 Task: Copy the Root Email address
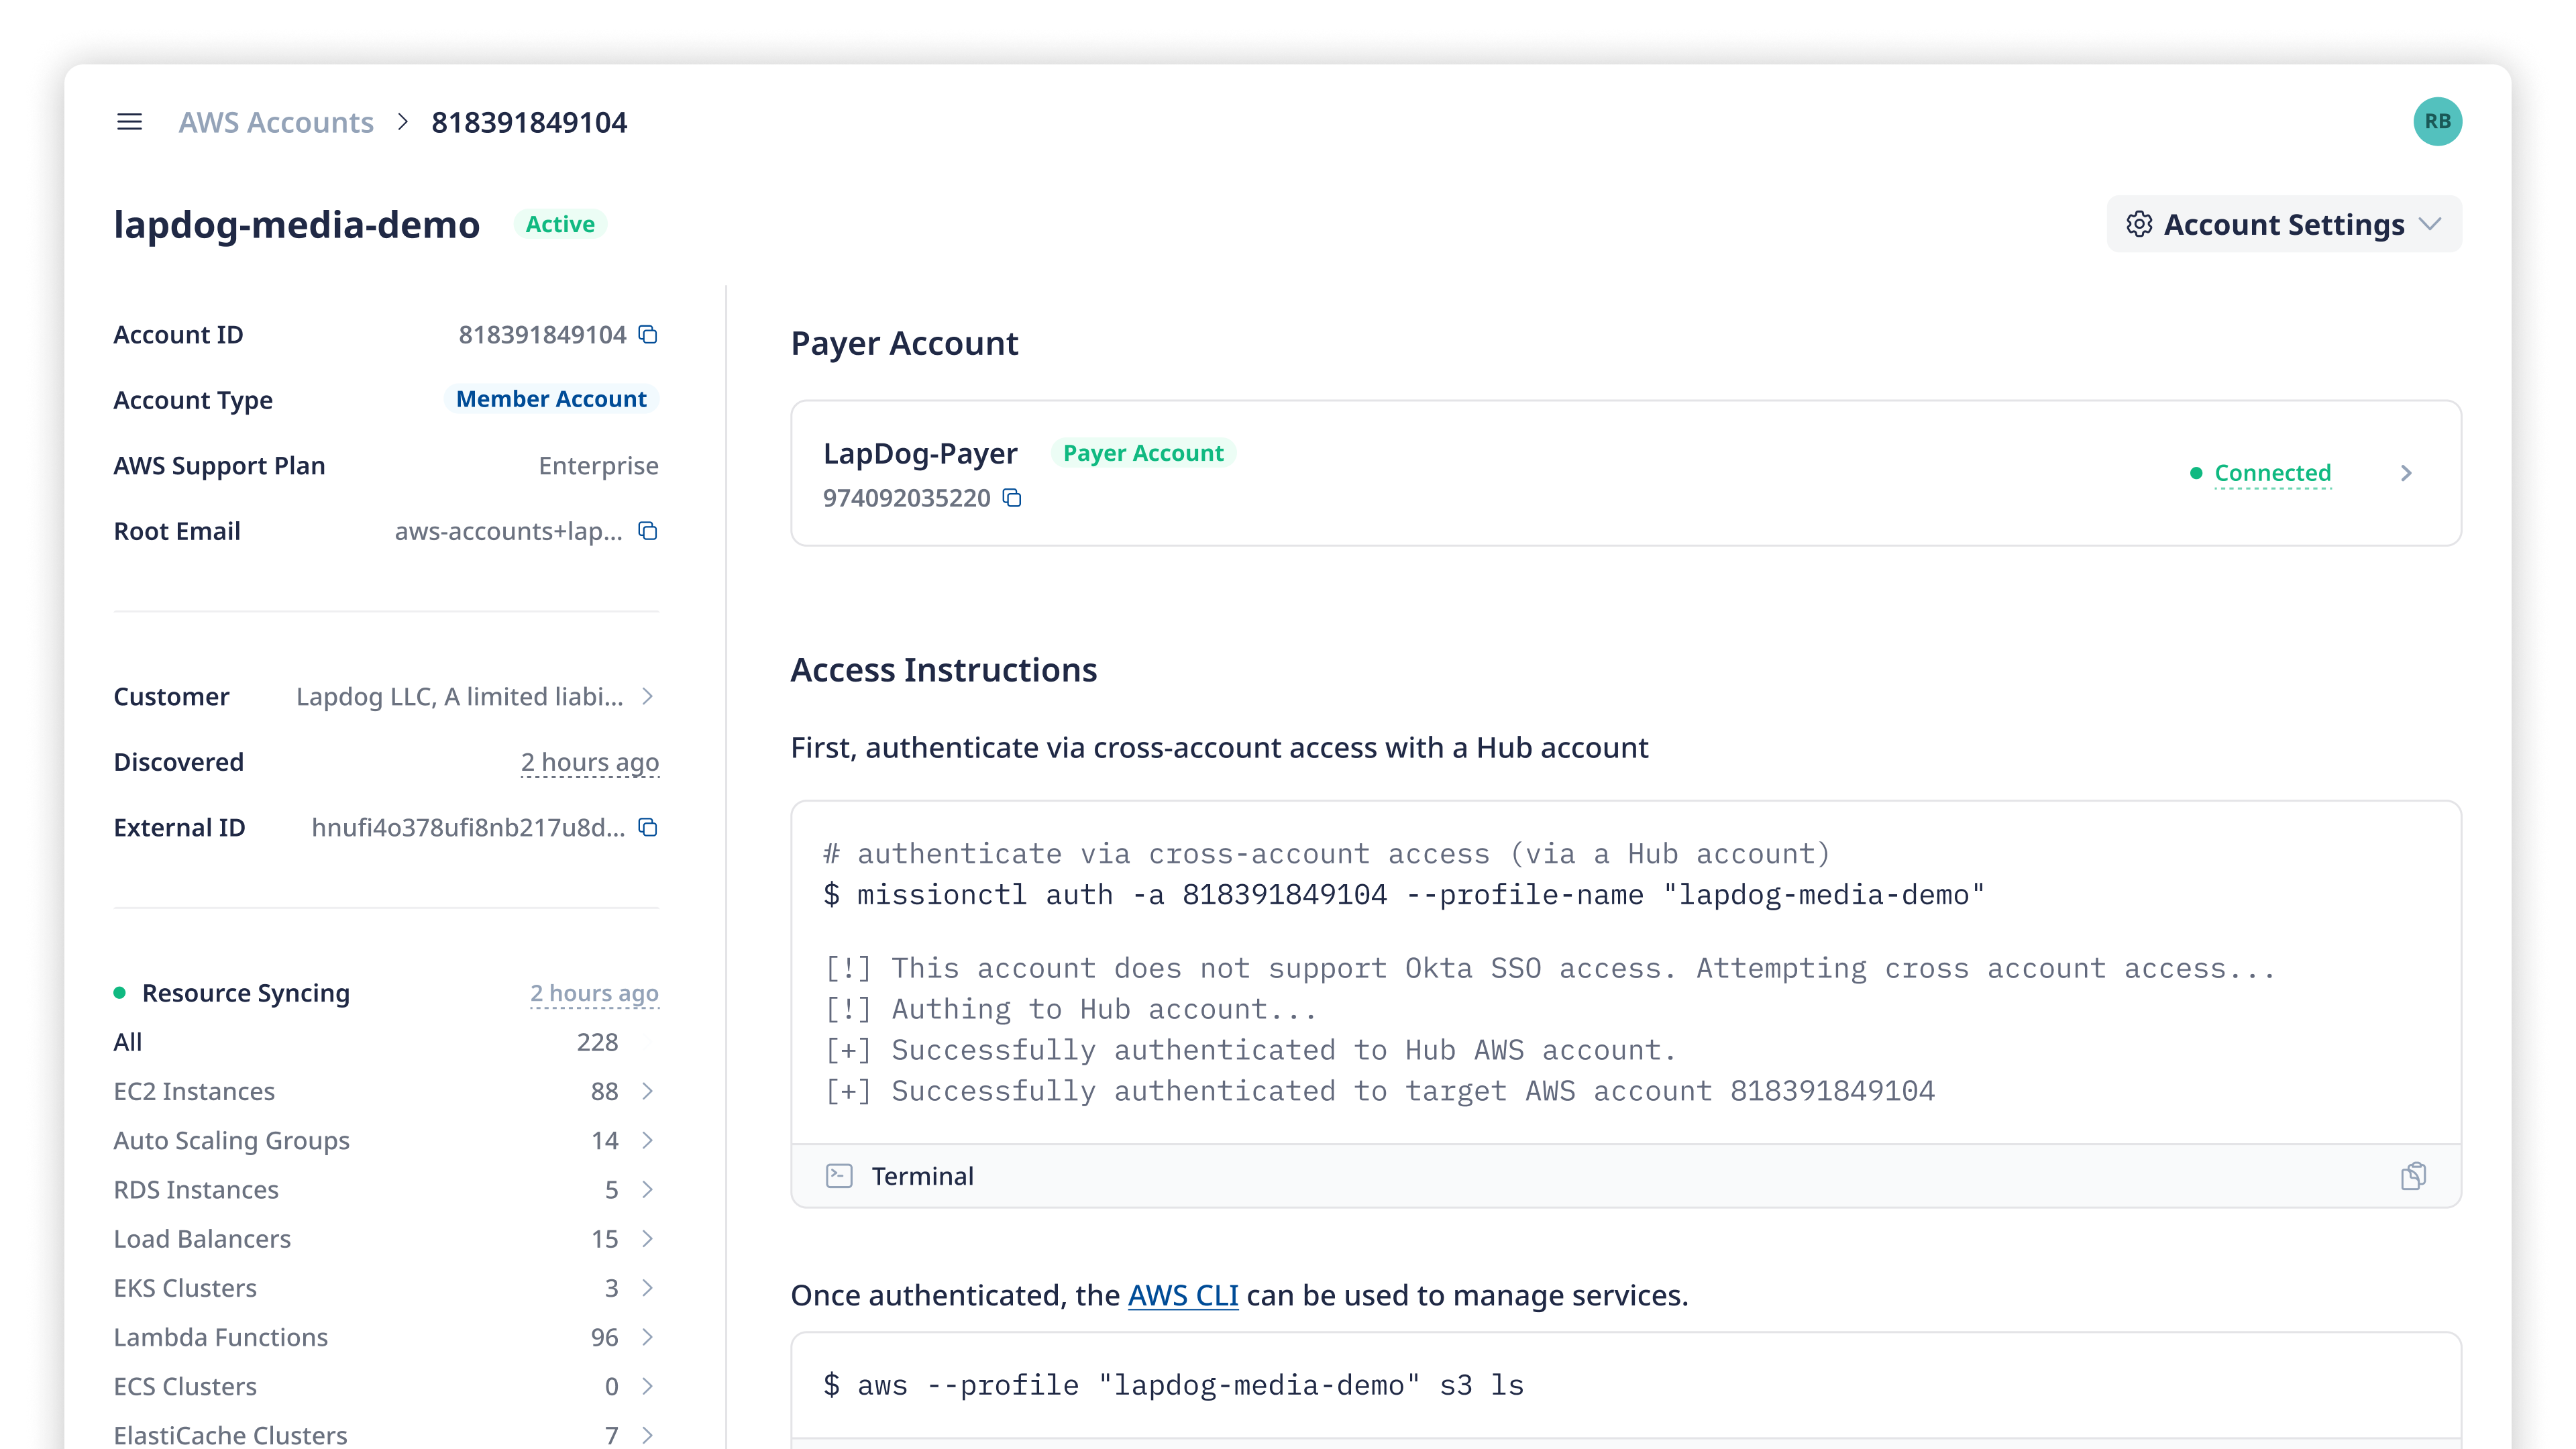648,531
